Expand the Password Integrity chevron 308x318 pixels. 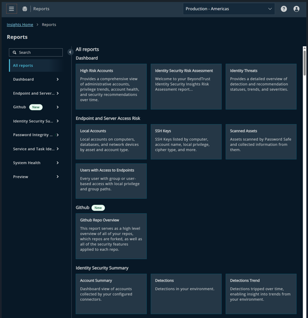[x=58, y=135]
